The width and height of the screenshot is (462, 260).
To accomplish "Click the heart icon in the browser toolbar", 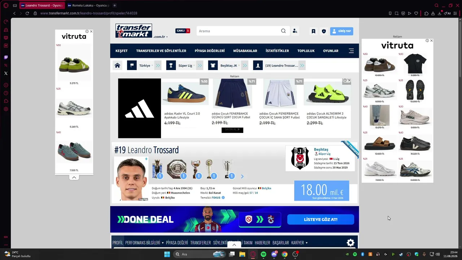I will click(x=416, y=13).
